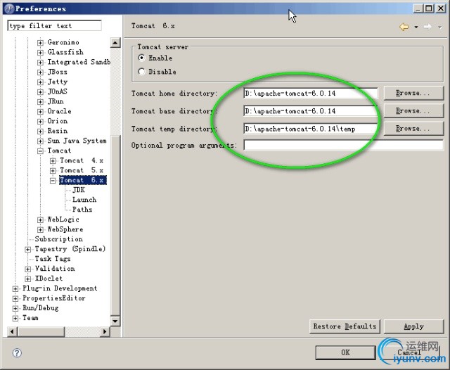Expand the Validation tree node

[x=28, y=269]
